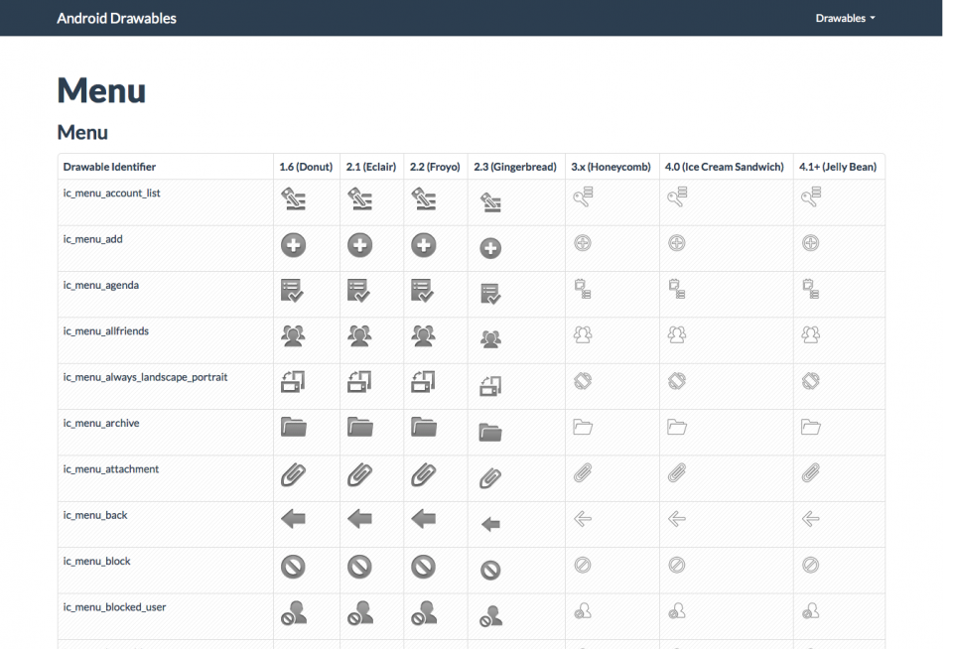This screenshot has height=649, width=953.
Task: Click the 2.3 (Gingerbread) column header
Action: click(515, 167)
